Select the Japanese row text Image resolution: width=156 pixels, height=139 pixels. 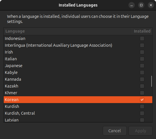point(14,66)
